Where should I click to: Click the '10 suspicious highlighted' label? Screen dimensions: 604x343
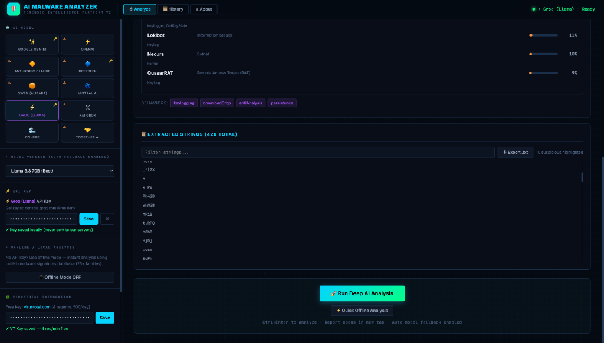point(559,153)
